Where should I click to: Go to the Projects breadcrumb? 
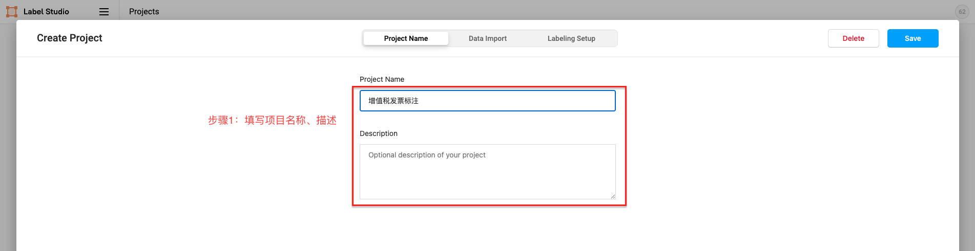pyautogui.click(x=144, y=11)
